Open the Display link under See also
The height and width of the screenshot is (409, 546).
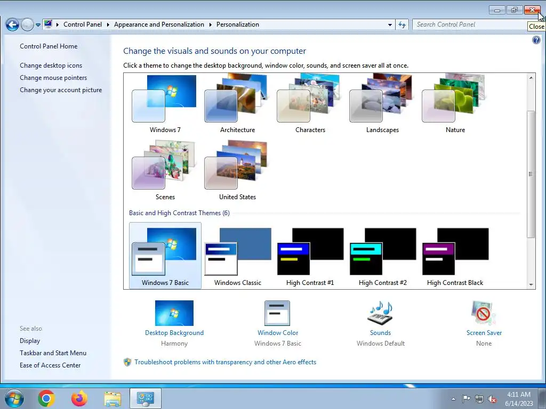(30, 341)
